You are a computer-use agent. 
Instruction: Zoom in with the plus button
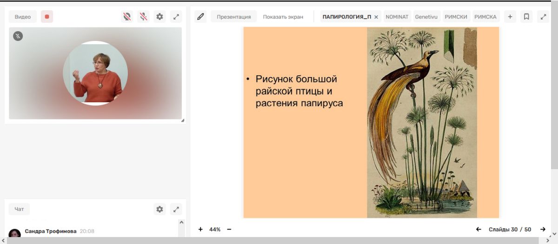pos(200,229)
